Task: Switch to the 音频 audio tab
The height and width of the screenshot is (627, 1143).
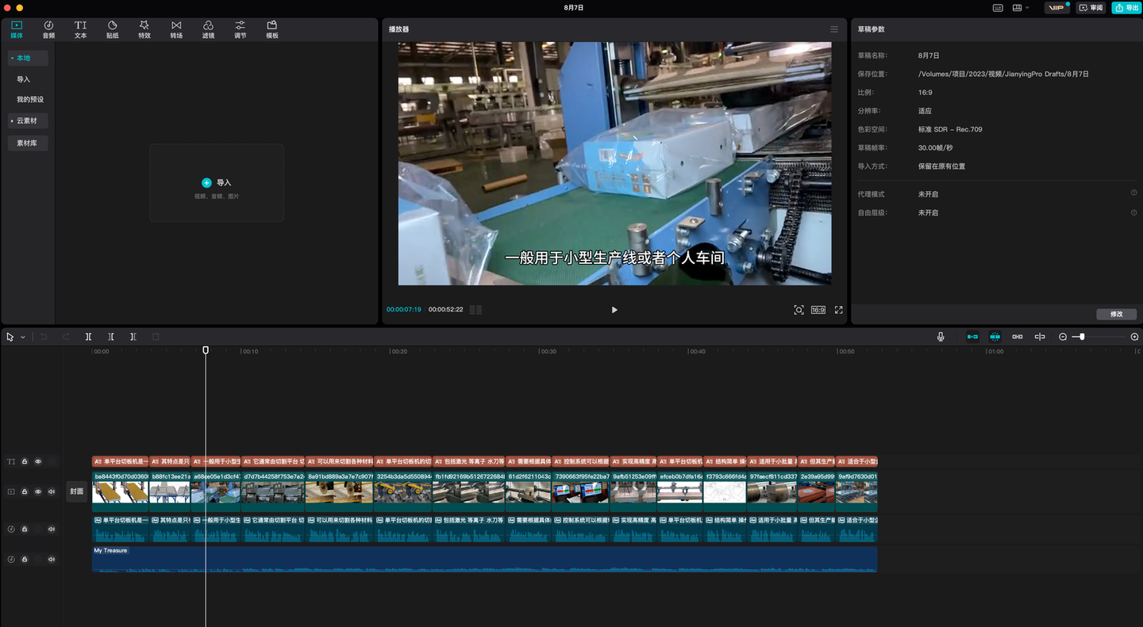Action: coord(48,29)
